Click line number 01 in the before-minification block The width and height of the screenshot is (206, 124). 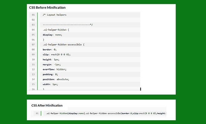click(x=33, y=15)
